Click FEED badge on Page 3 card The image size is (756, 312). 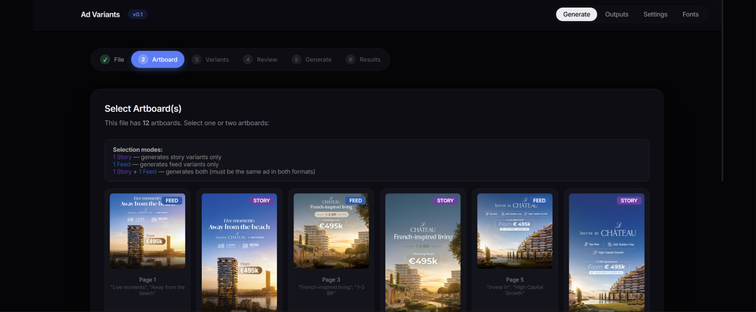click(x=356, y=200)
